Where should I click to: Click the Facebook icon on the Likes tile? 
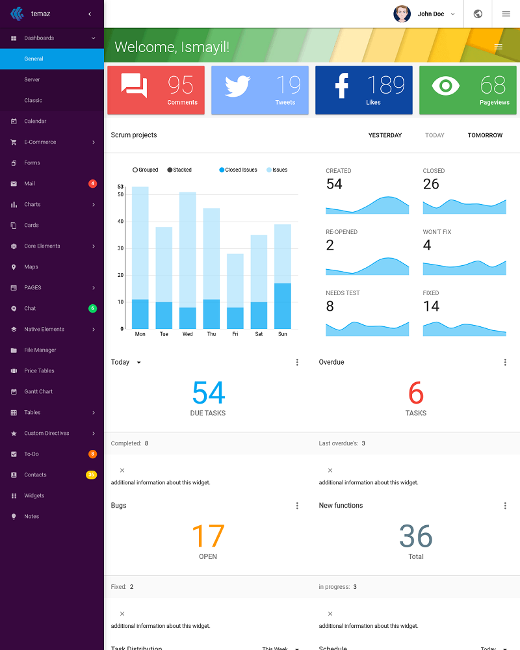(342, 85)
